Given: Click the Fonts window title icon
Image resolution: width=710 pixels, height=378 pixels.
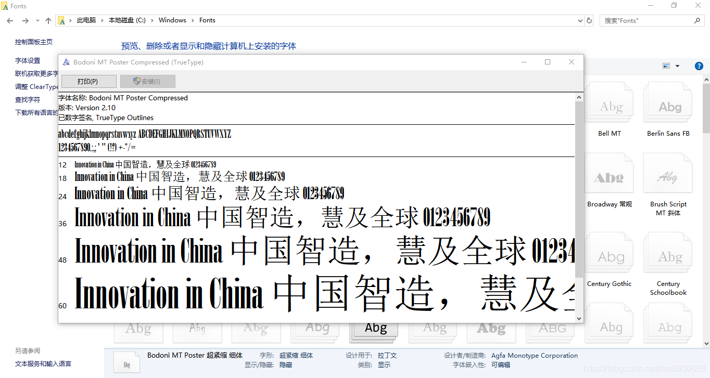Looking at the screenshot, I should pos(5,6).
